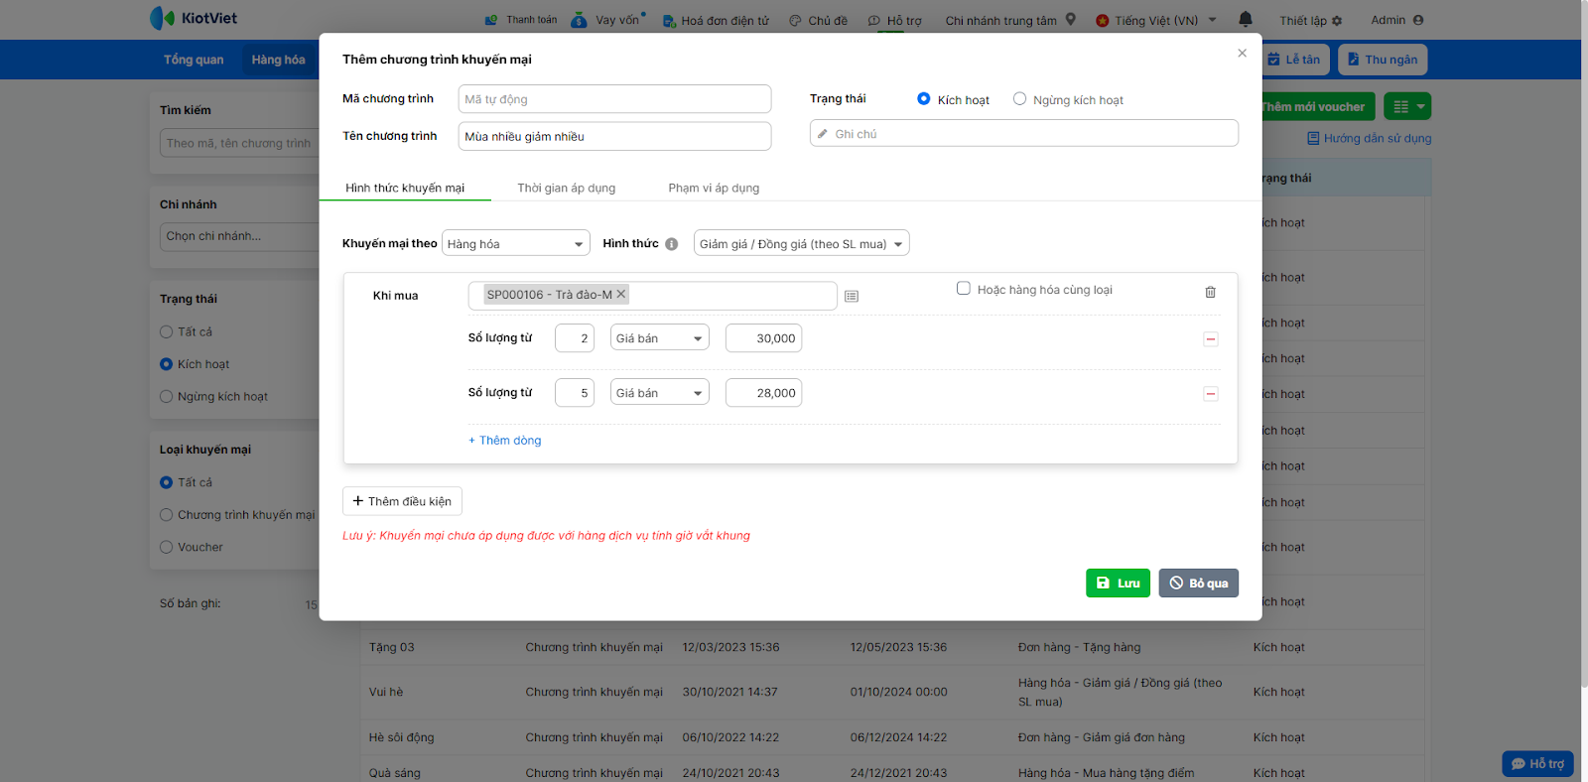
Task: Choose Tất cả under sidebar Trạng thái filter
Action: [x=167, y=332]
